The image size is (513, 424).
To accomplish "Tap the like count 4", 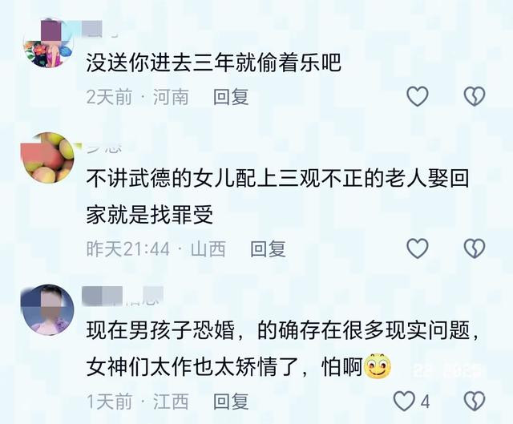I will click(x=425, y=402).
